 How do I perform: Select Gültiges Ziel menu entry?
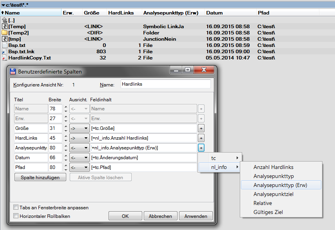click(x=268, y=212)
